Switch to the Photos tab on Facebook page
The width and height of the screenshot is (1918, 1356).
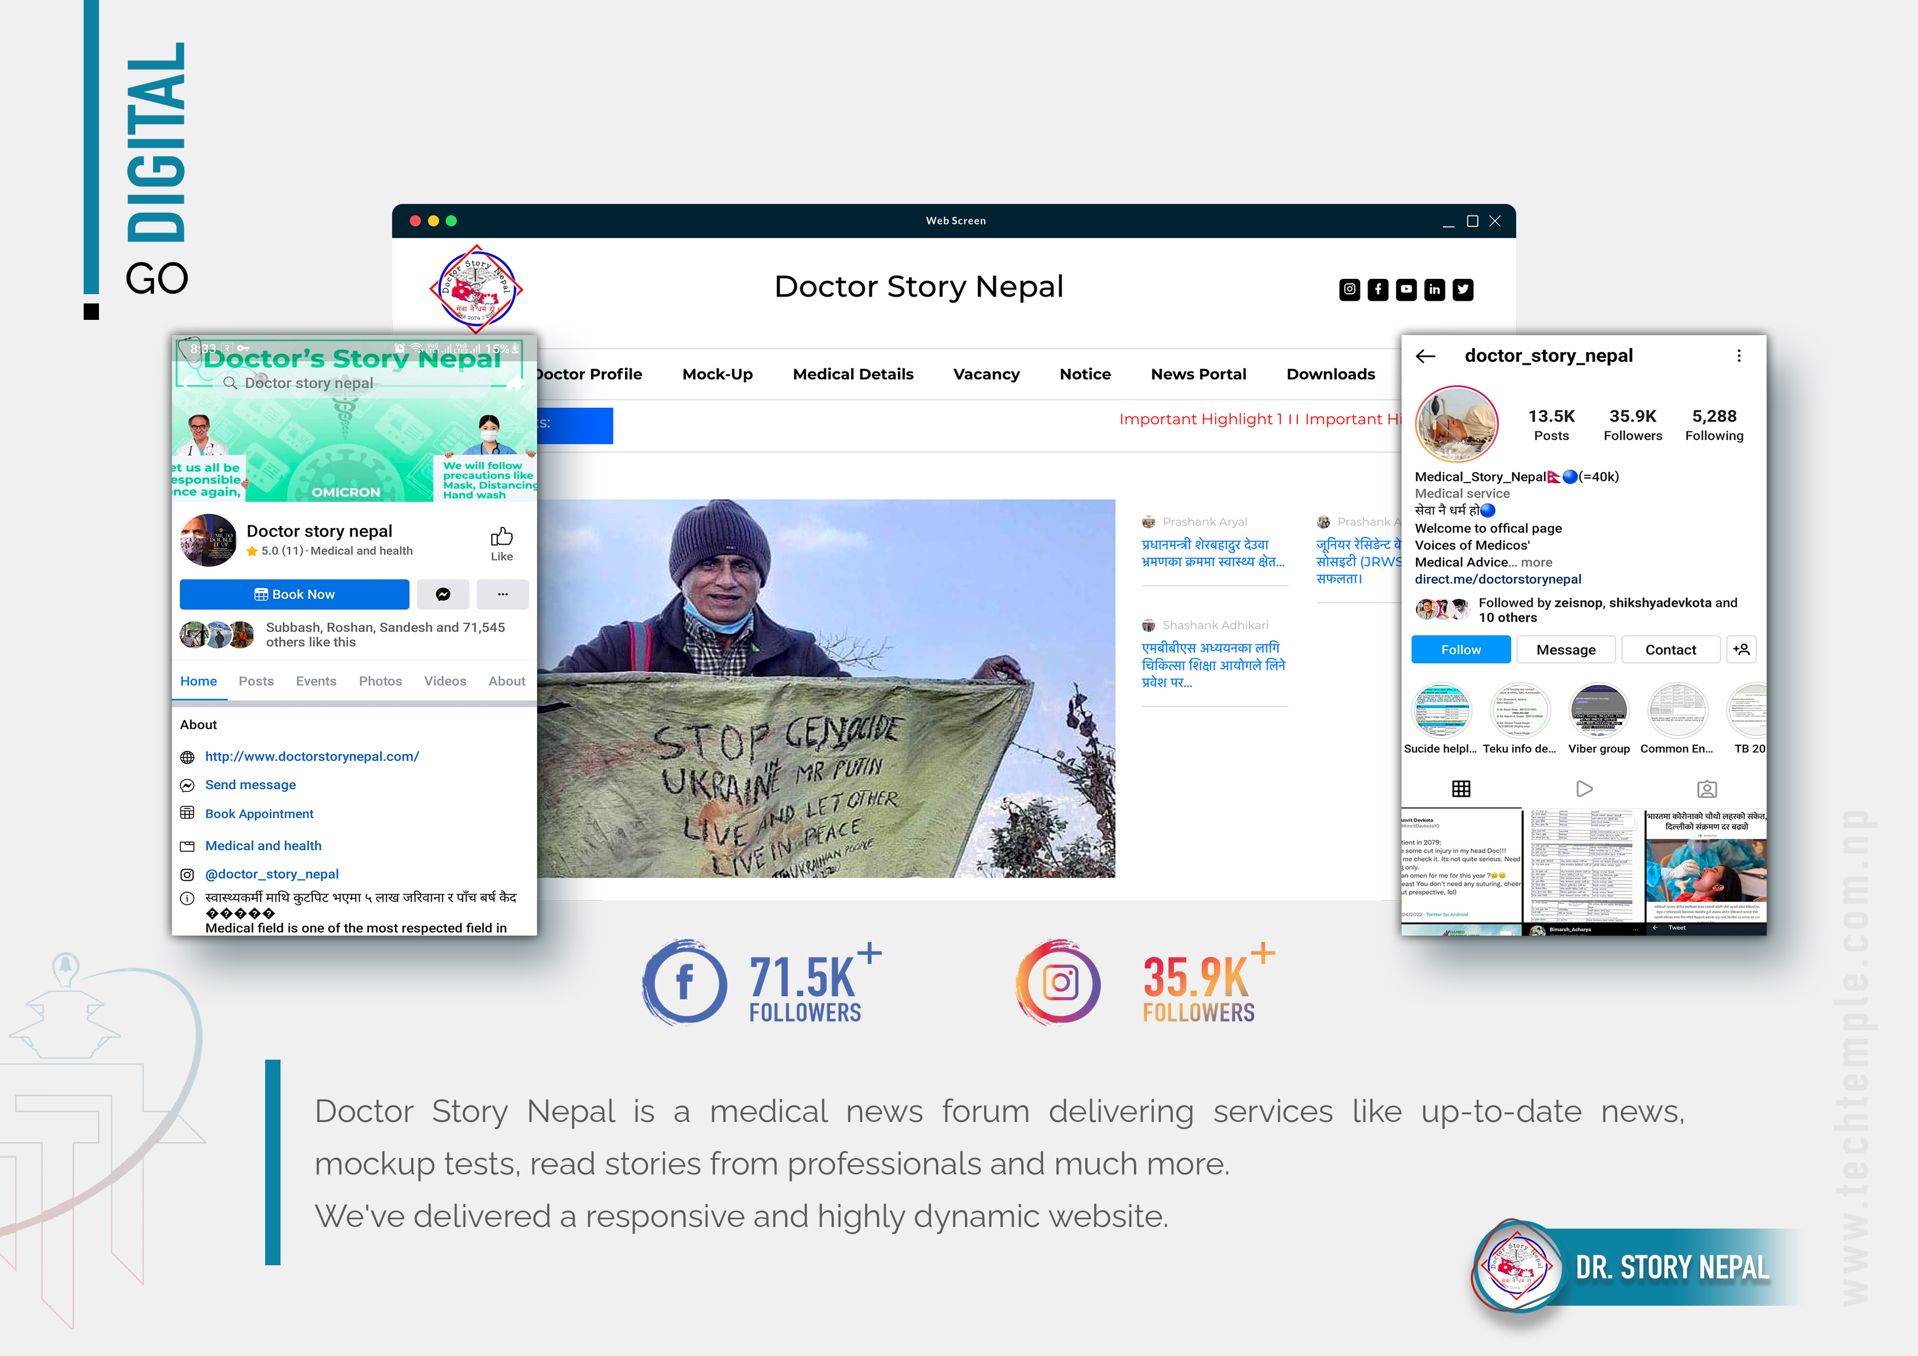click(x=380, y=681)
